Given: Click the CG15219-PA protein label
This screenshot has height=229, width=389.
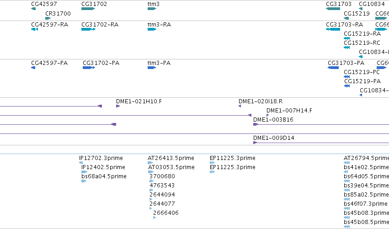Looking at the screenshot, I should (362, 81).
